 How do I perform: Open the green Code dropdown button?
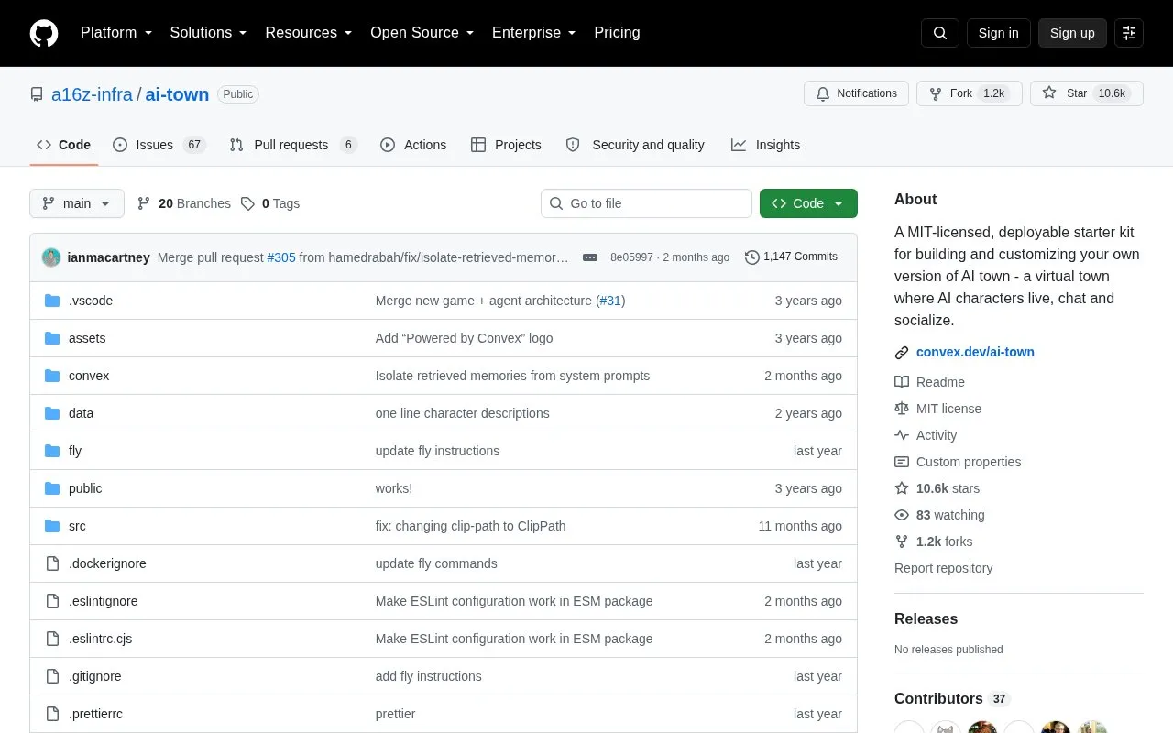click(808, 203)
